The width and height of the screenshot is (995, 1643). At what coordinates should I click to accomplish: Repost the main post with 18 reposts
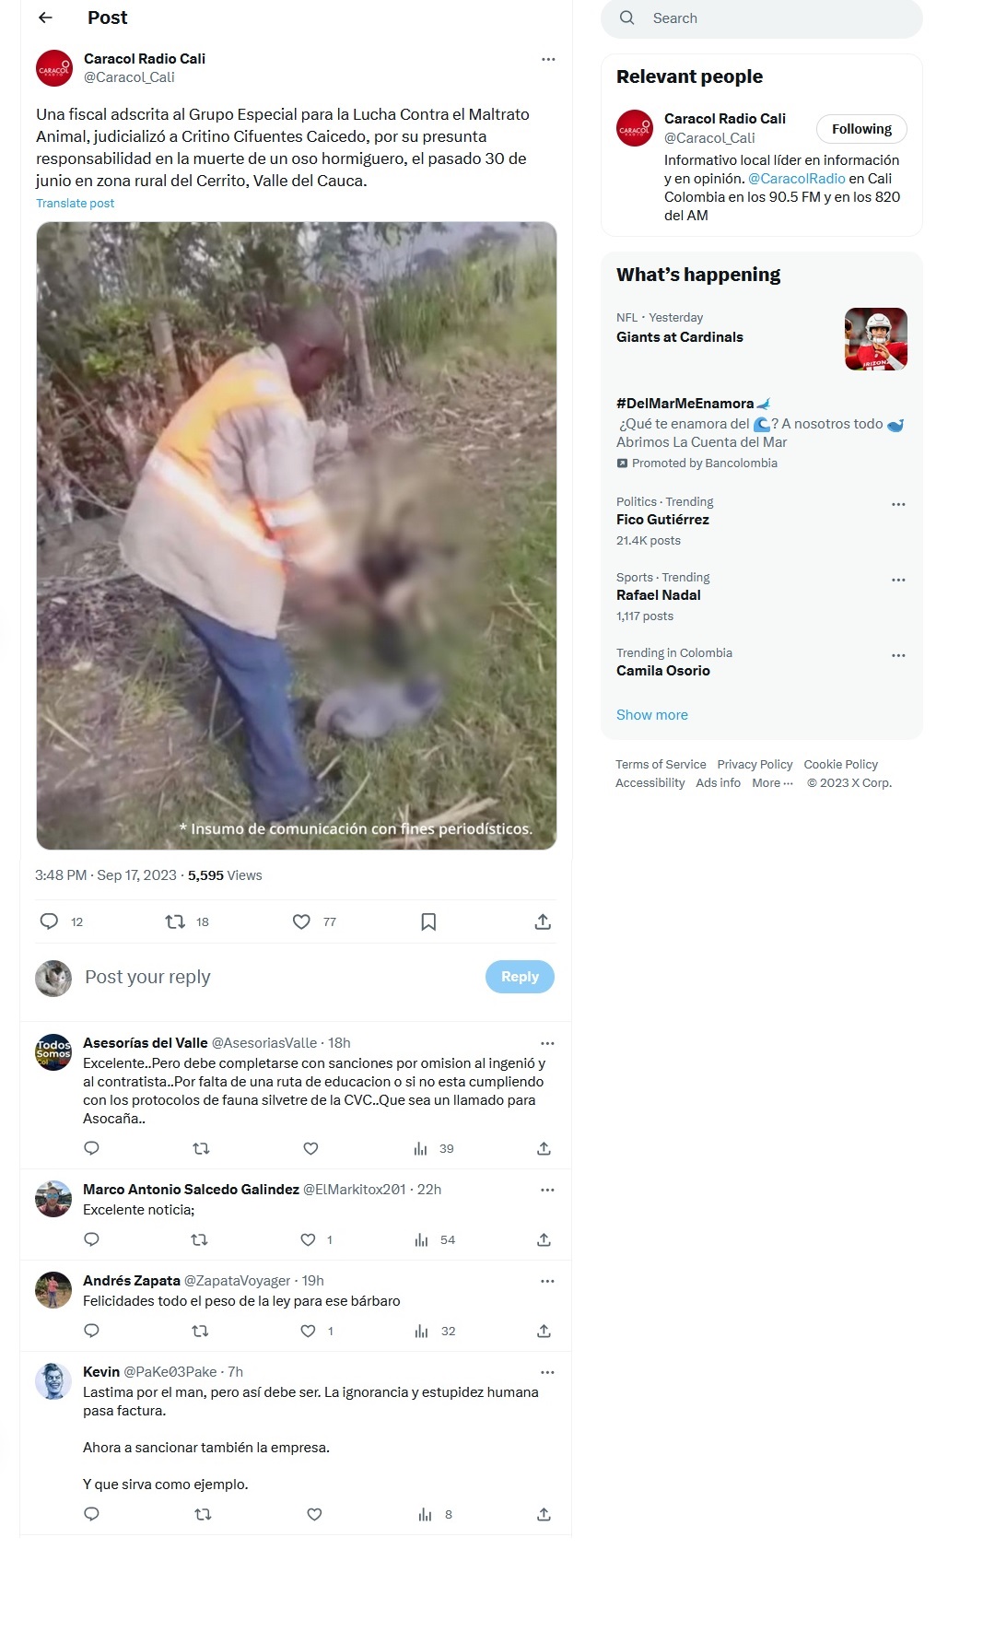click(x=175, y=921)
